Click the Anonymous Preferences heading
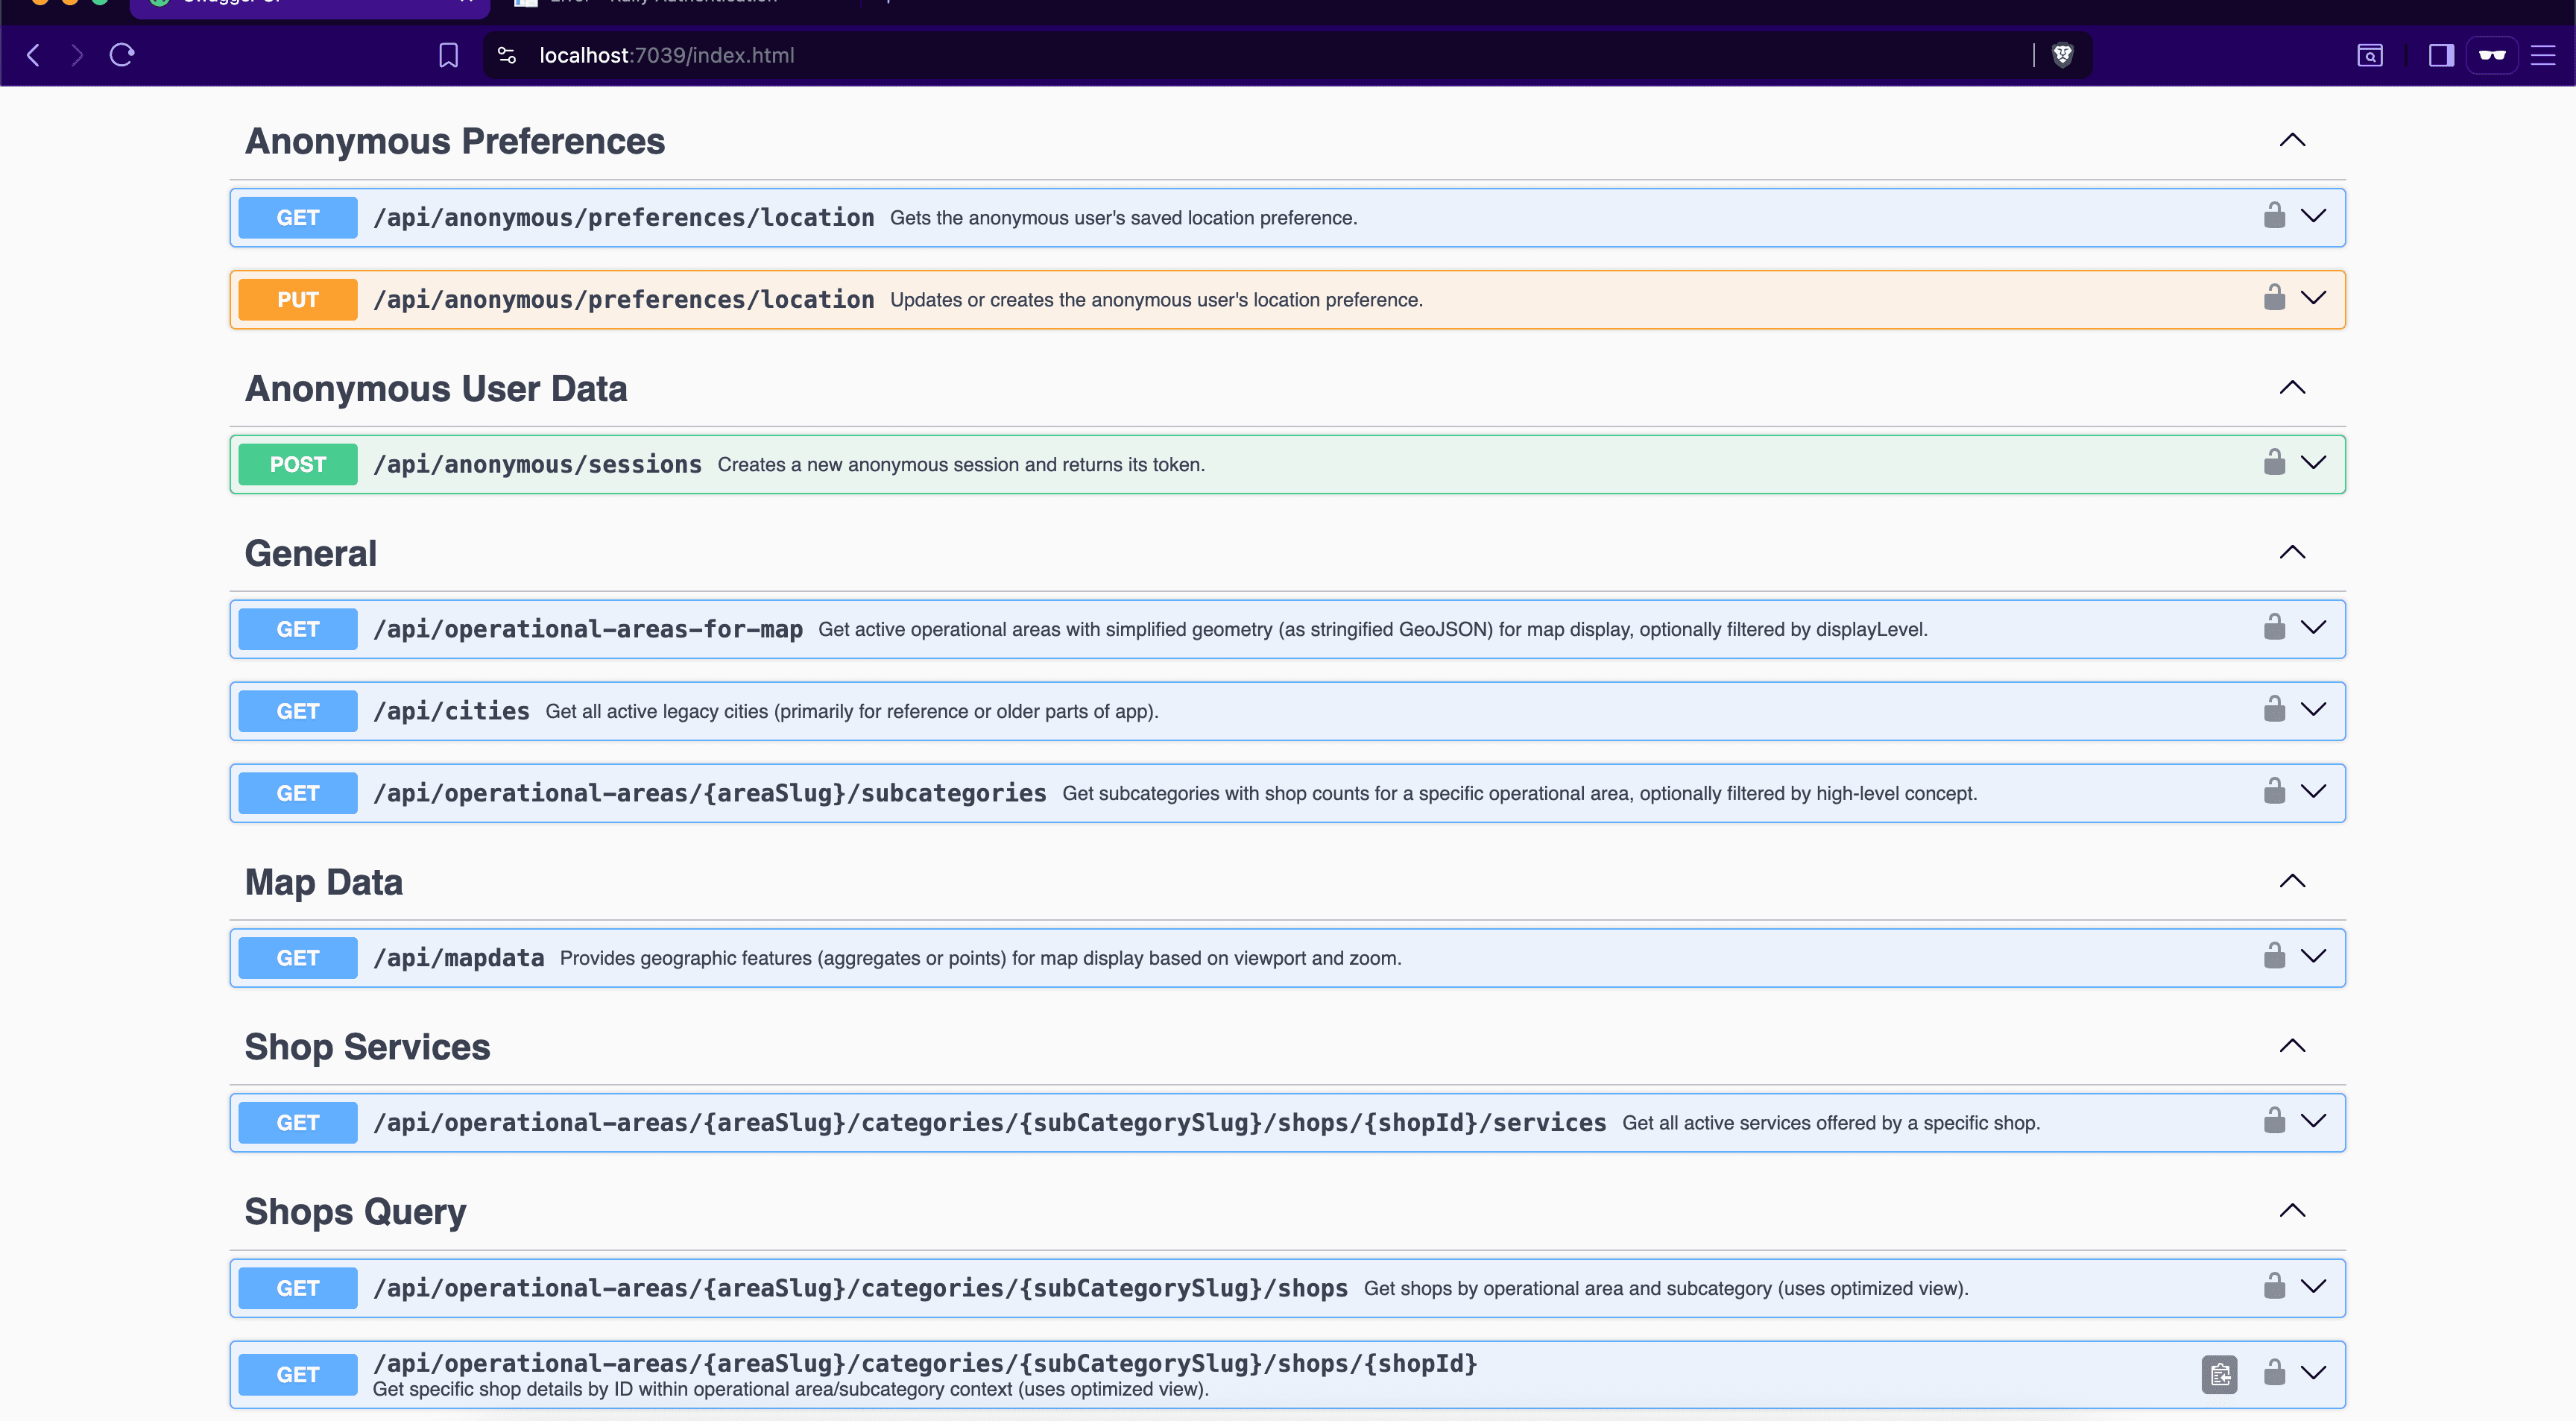This screenshot has width=2576, height=1421. tap(455, 141)
